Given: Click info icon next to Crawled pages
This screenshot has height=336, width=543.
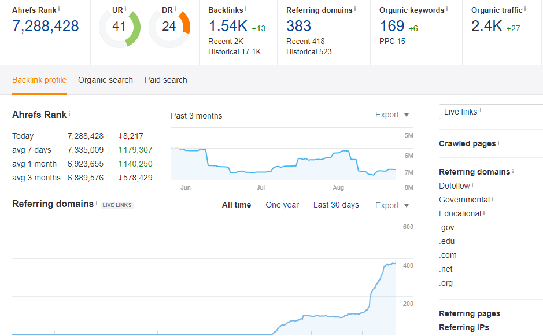Looking at the screenshot, I should [x=498, y=142].
